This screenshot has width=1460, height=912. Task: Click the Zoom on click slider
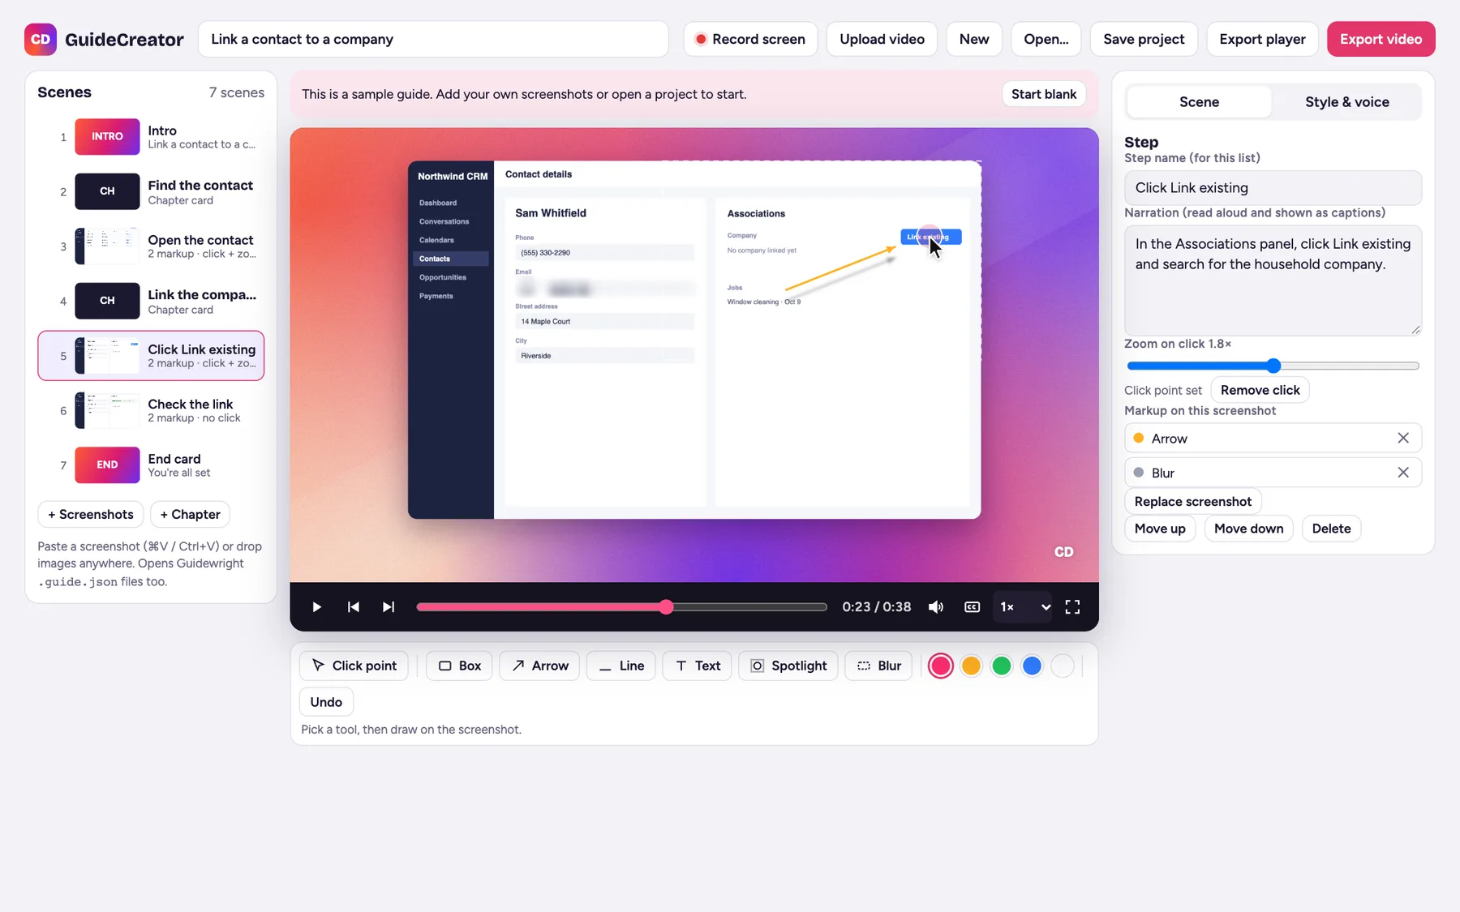(x=1273, y=366)
